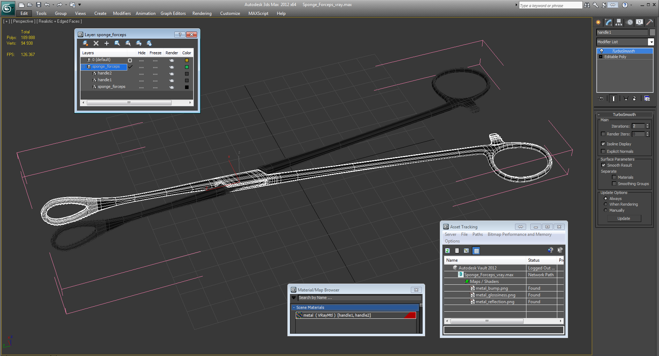
Task: Click Tree View icon in Asset Tracking
Action: click(x=467, y=251)
